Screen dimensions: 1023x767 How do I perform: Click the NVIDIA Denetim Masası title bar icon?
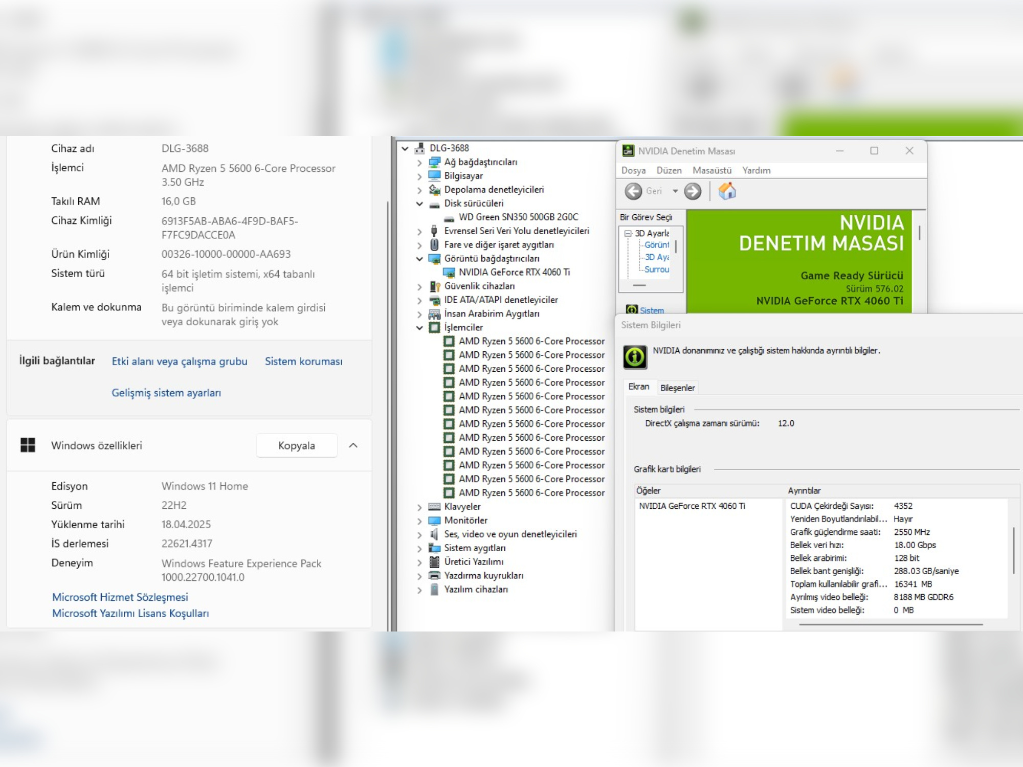click(628, 151)
